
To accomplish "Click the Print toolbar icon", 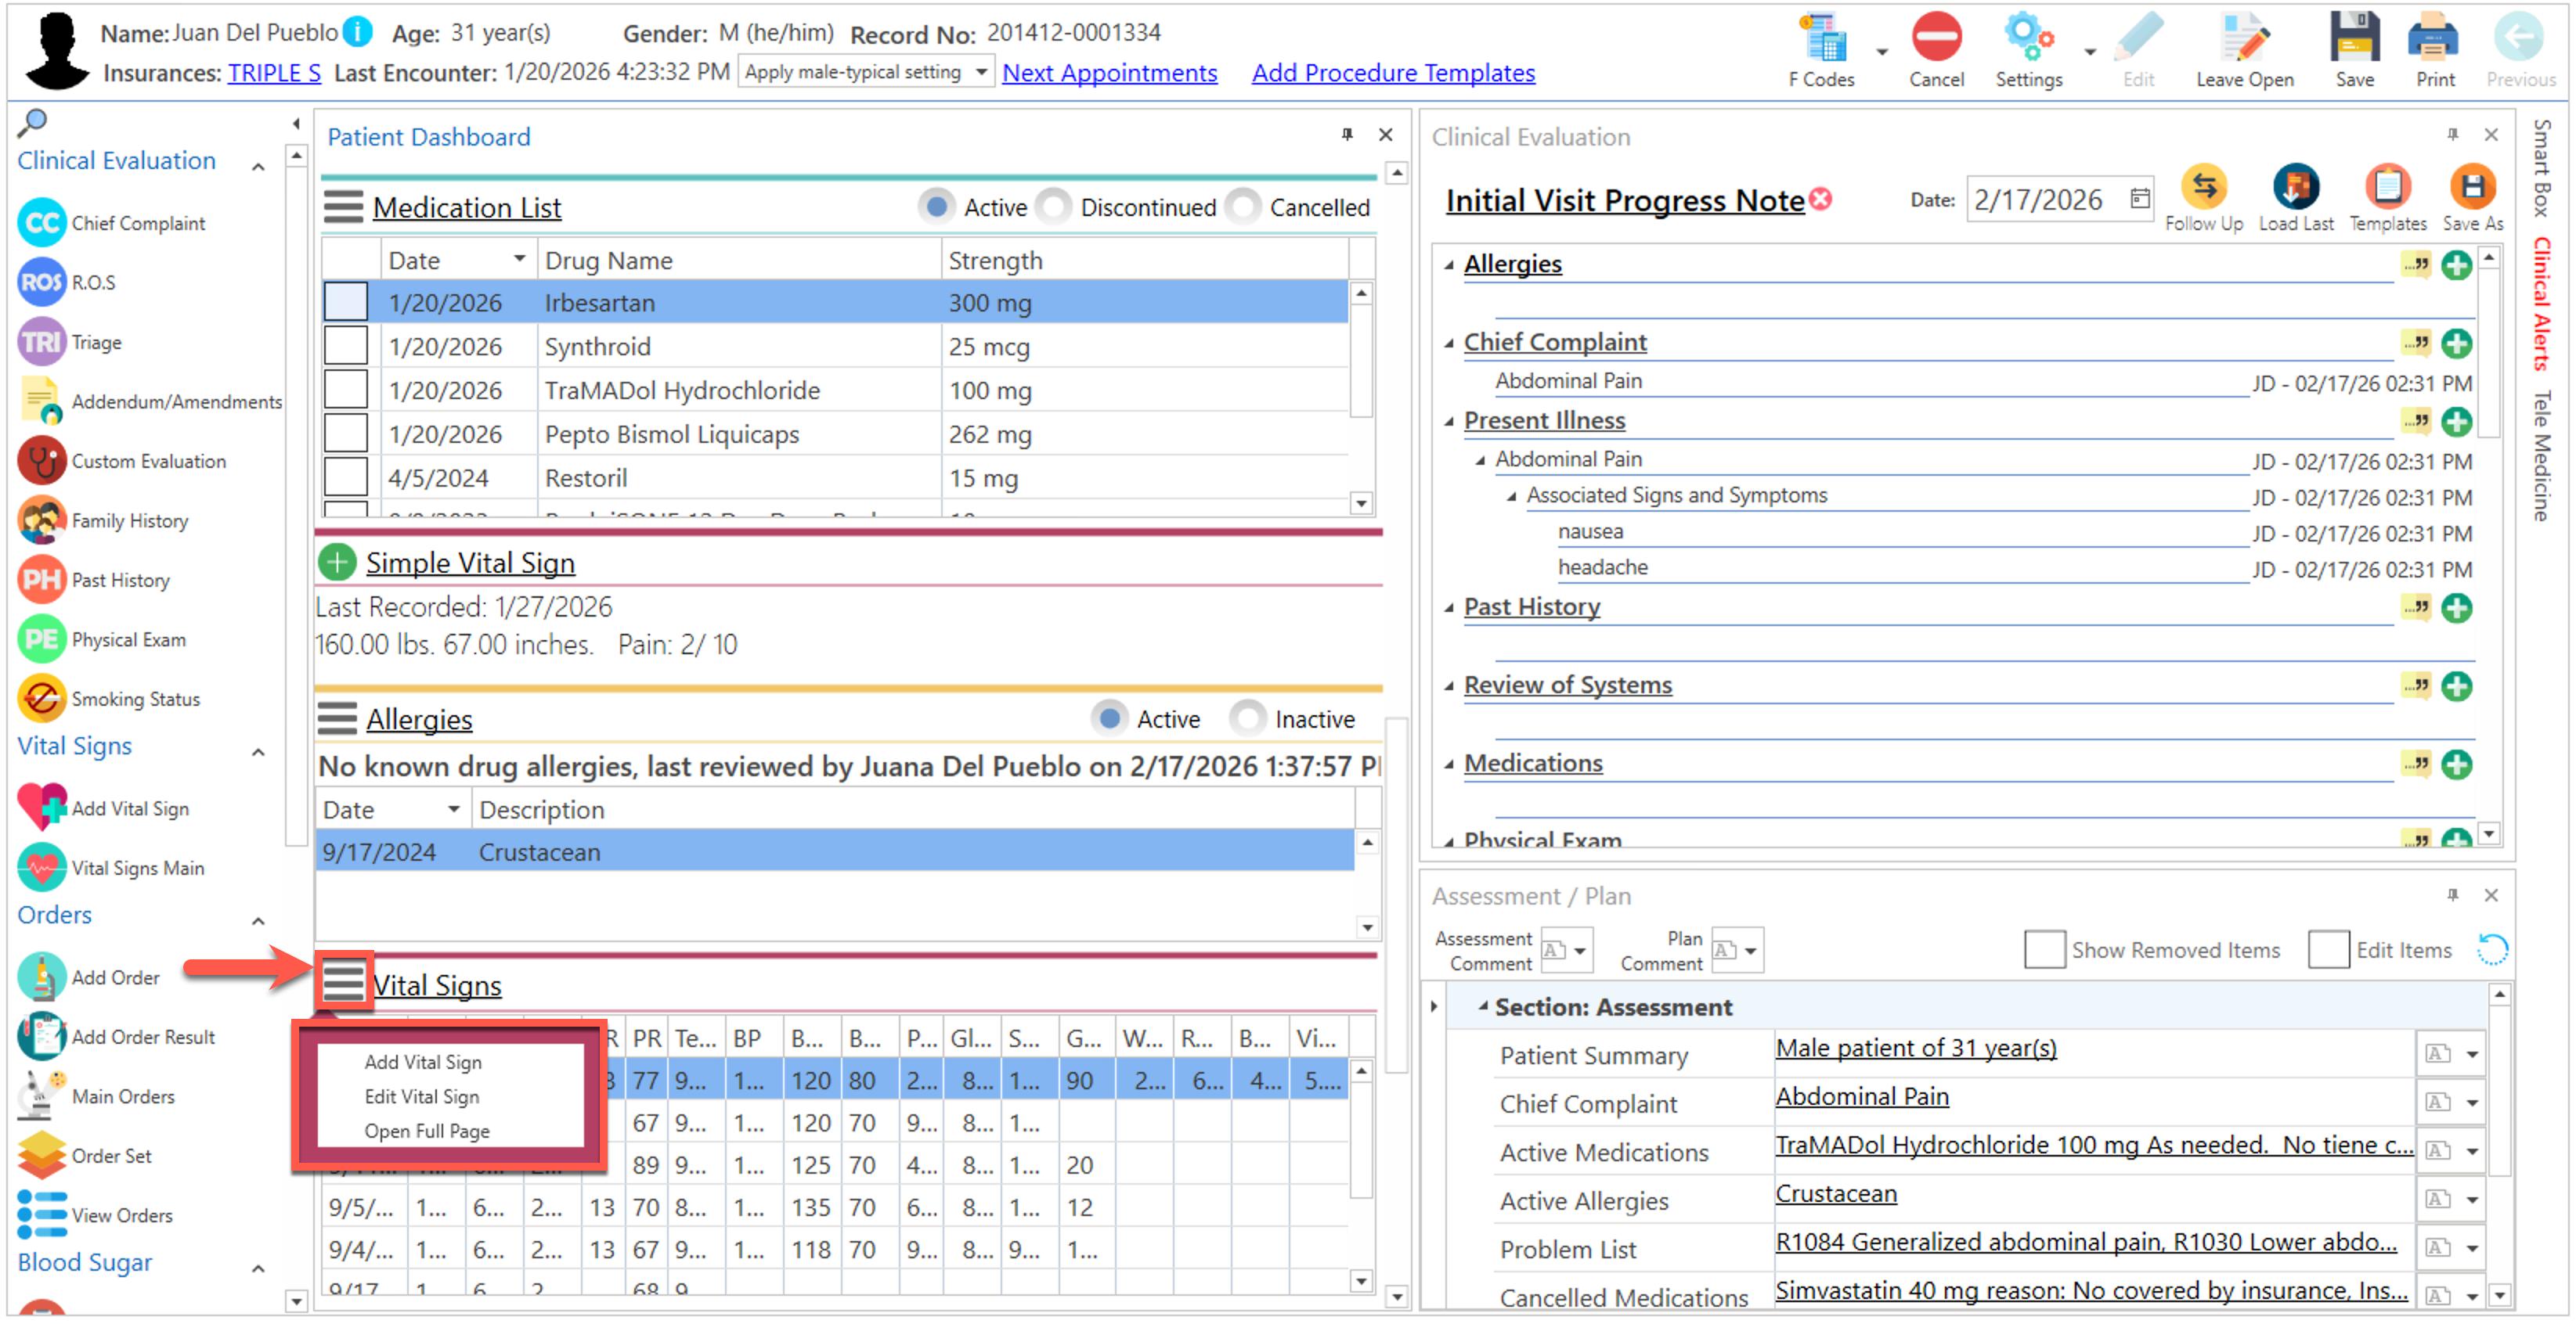I will point(2434,40).
